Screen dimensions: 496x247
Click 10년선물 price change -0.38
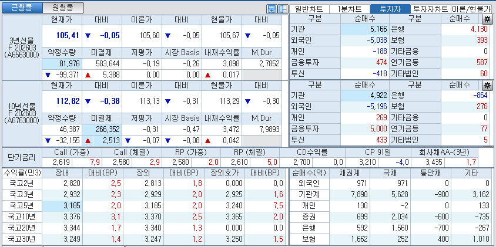tap(102, 101)
